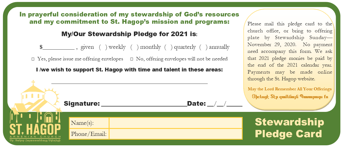
Task: Click the Name(s) entry field
Action: (175, 123)
